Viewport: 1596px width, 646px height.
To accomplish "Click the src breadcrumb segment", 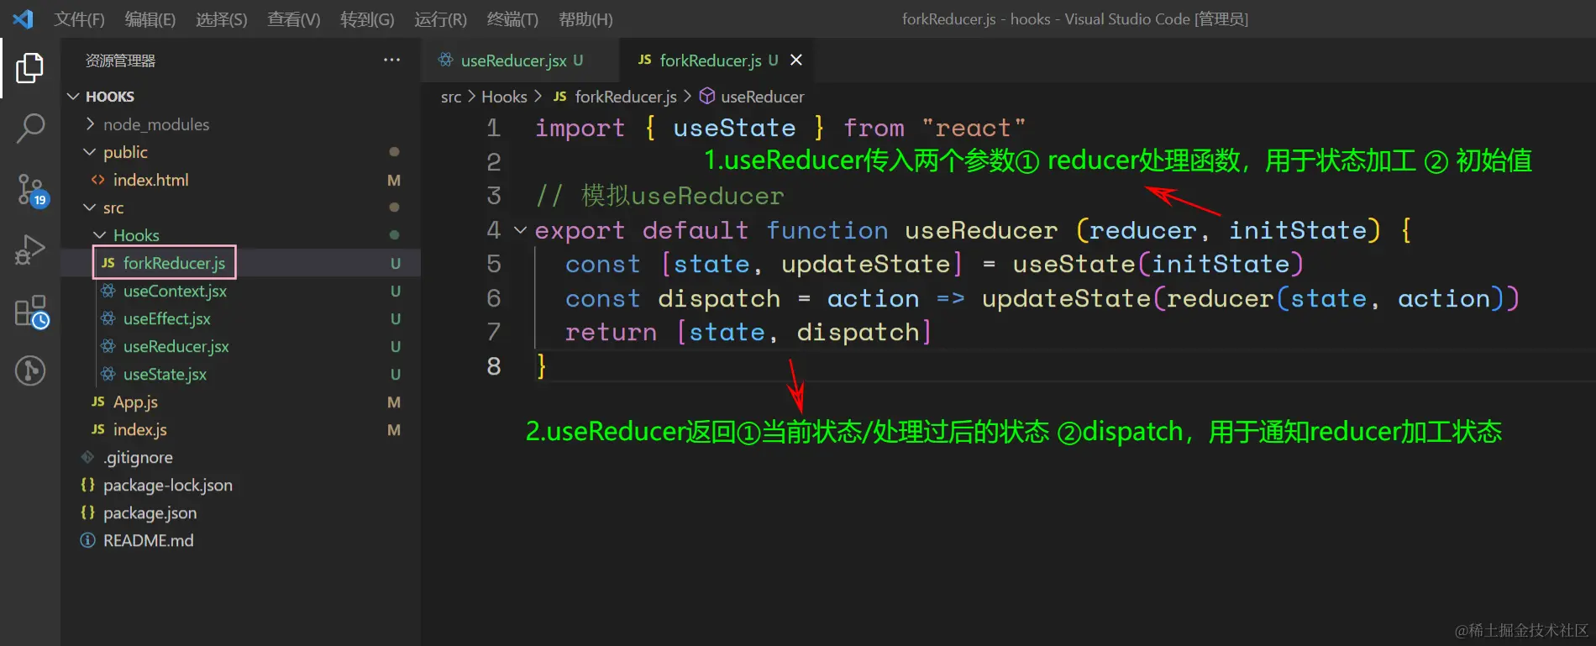I will [x=451, y=97].
